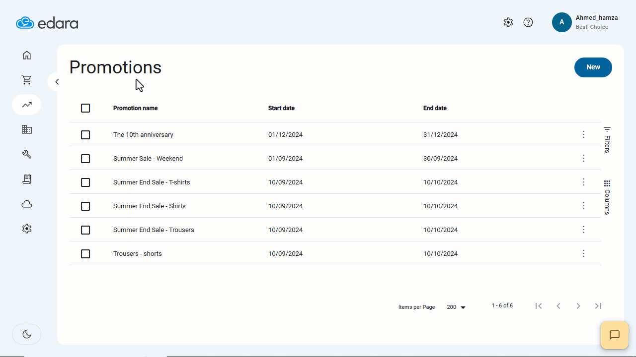Sort by the Promotion name column header
This screenshot has height=357, width=636.
136,108
